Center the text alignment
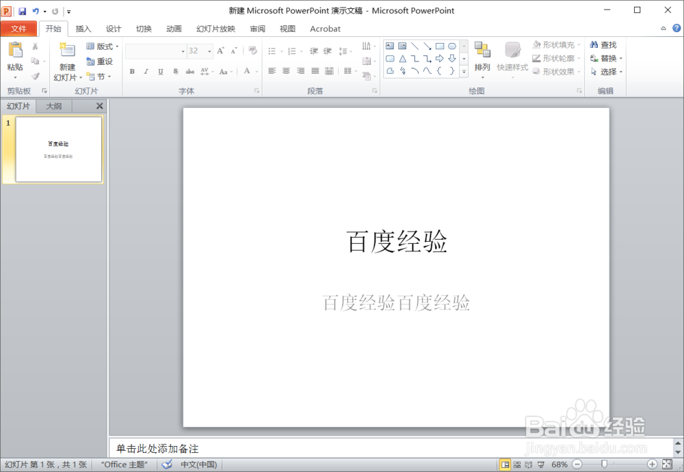The image size is (684, 472). click(x=286, y=71)
